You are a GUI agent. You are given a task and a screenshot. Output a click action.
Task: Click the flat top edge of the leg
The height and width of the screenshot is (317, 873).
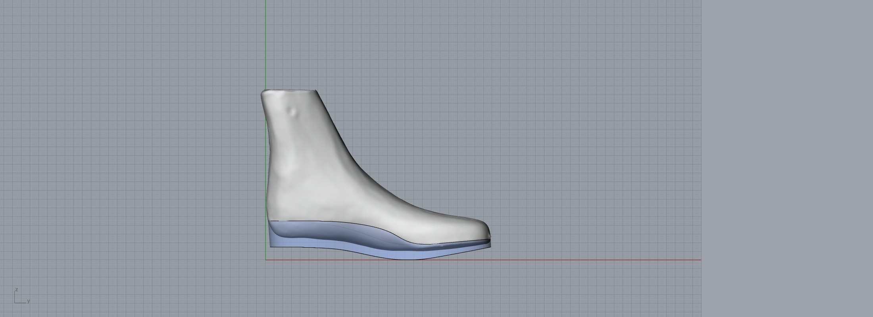click(290, 91)
